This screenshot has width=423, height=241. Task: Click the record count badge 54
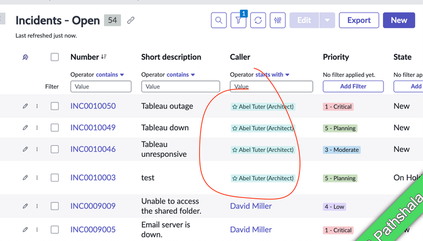113,20
